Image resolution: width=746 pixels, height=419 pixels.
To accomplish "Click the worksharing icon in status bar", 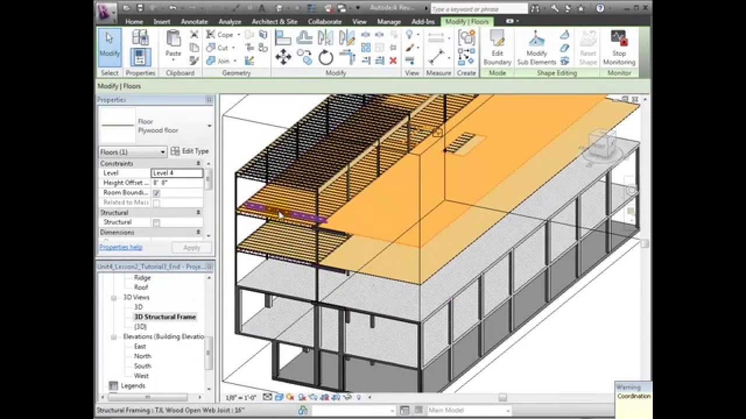I will coord(303,410).
